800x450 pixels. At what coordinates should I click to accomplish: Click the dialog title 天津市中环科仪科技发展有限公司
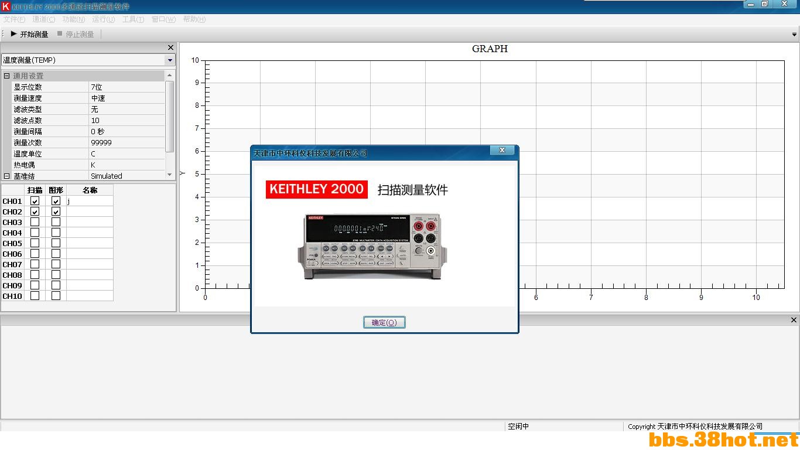click(x=310, y=153)
